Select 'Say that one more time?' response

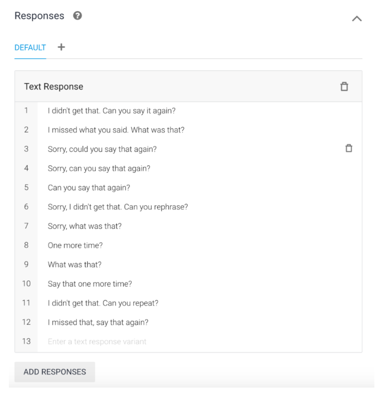[x=90, y=284]
